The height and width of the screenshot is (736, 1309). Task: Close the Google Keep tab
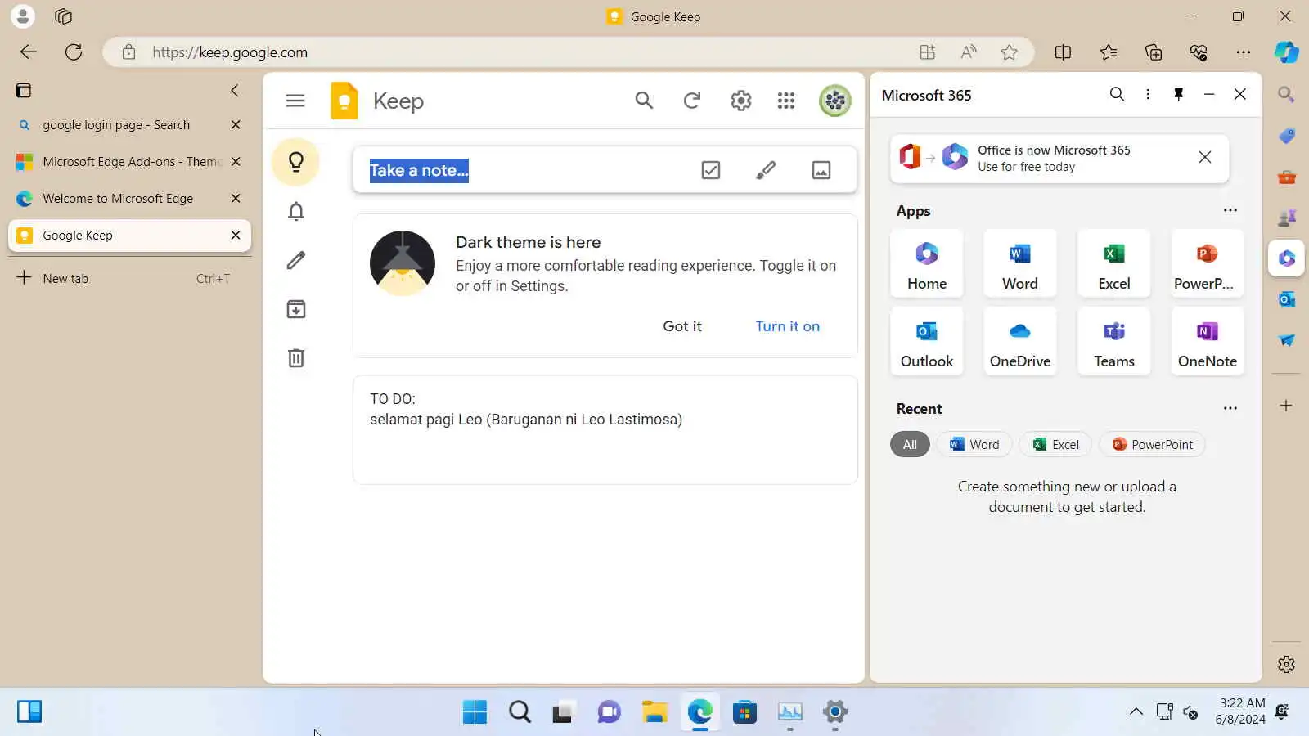click(236, 236)
